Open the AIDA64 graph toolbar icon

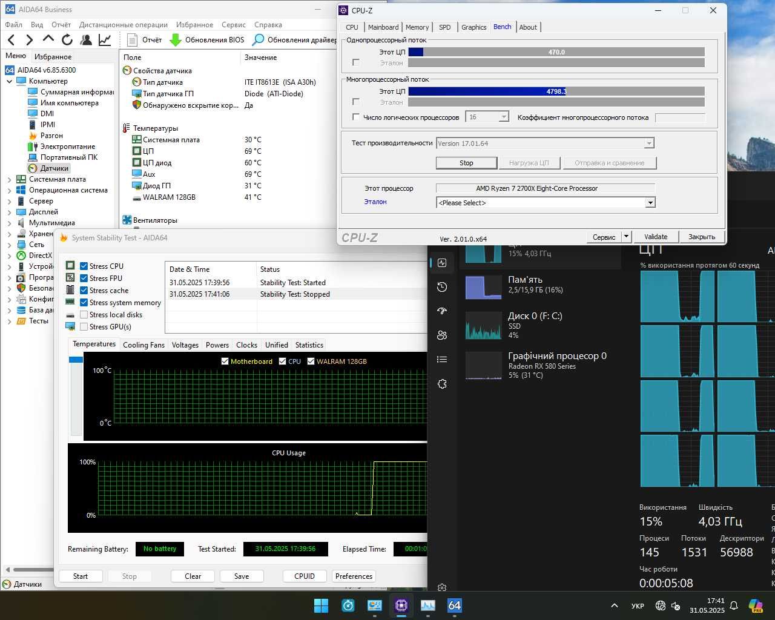(105, 40)
